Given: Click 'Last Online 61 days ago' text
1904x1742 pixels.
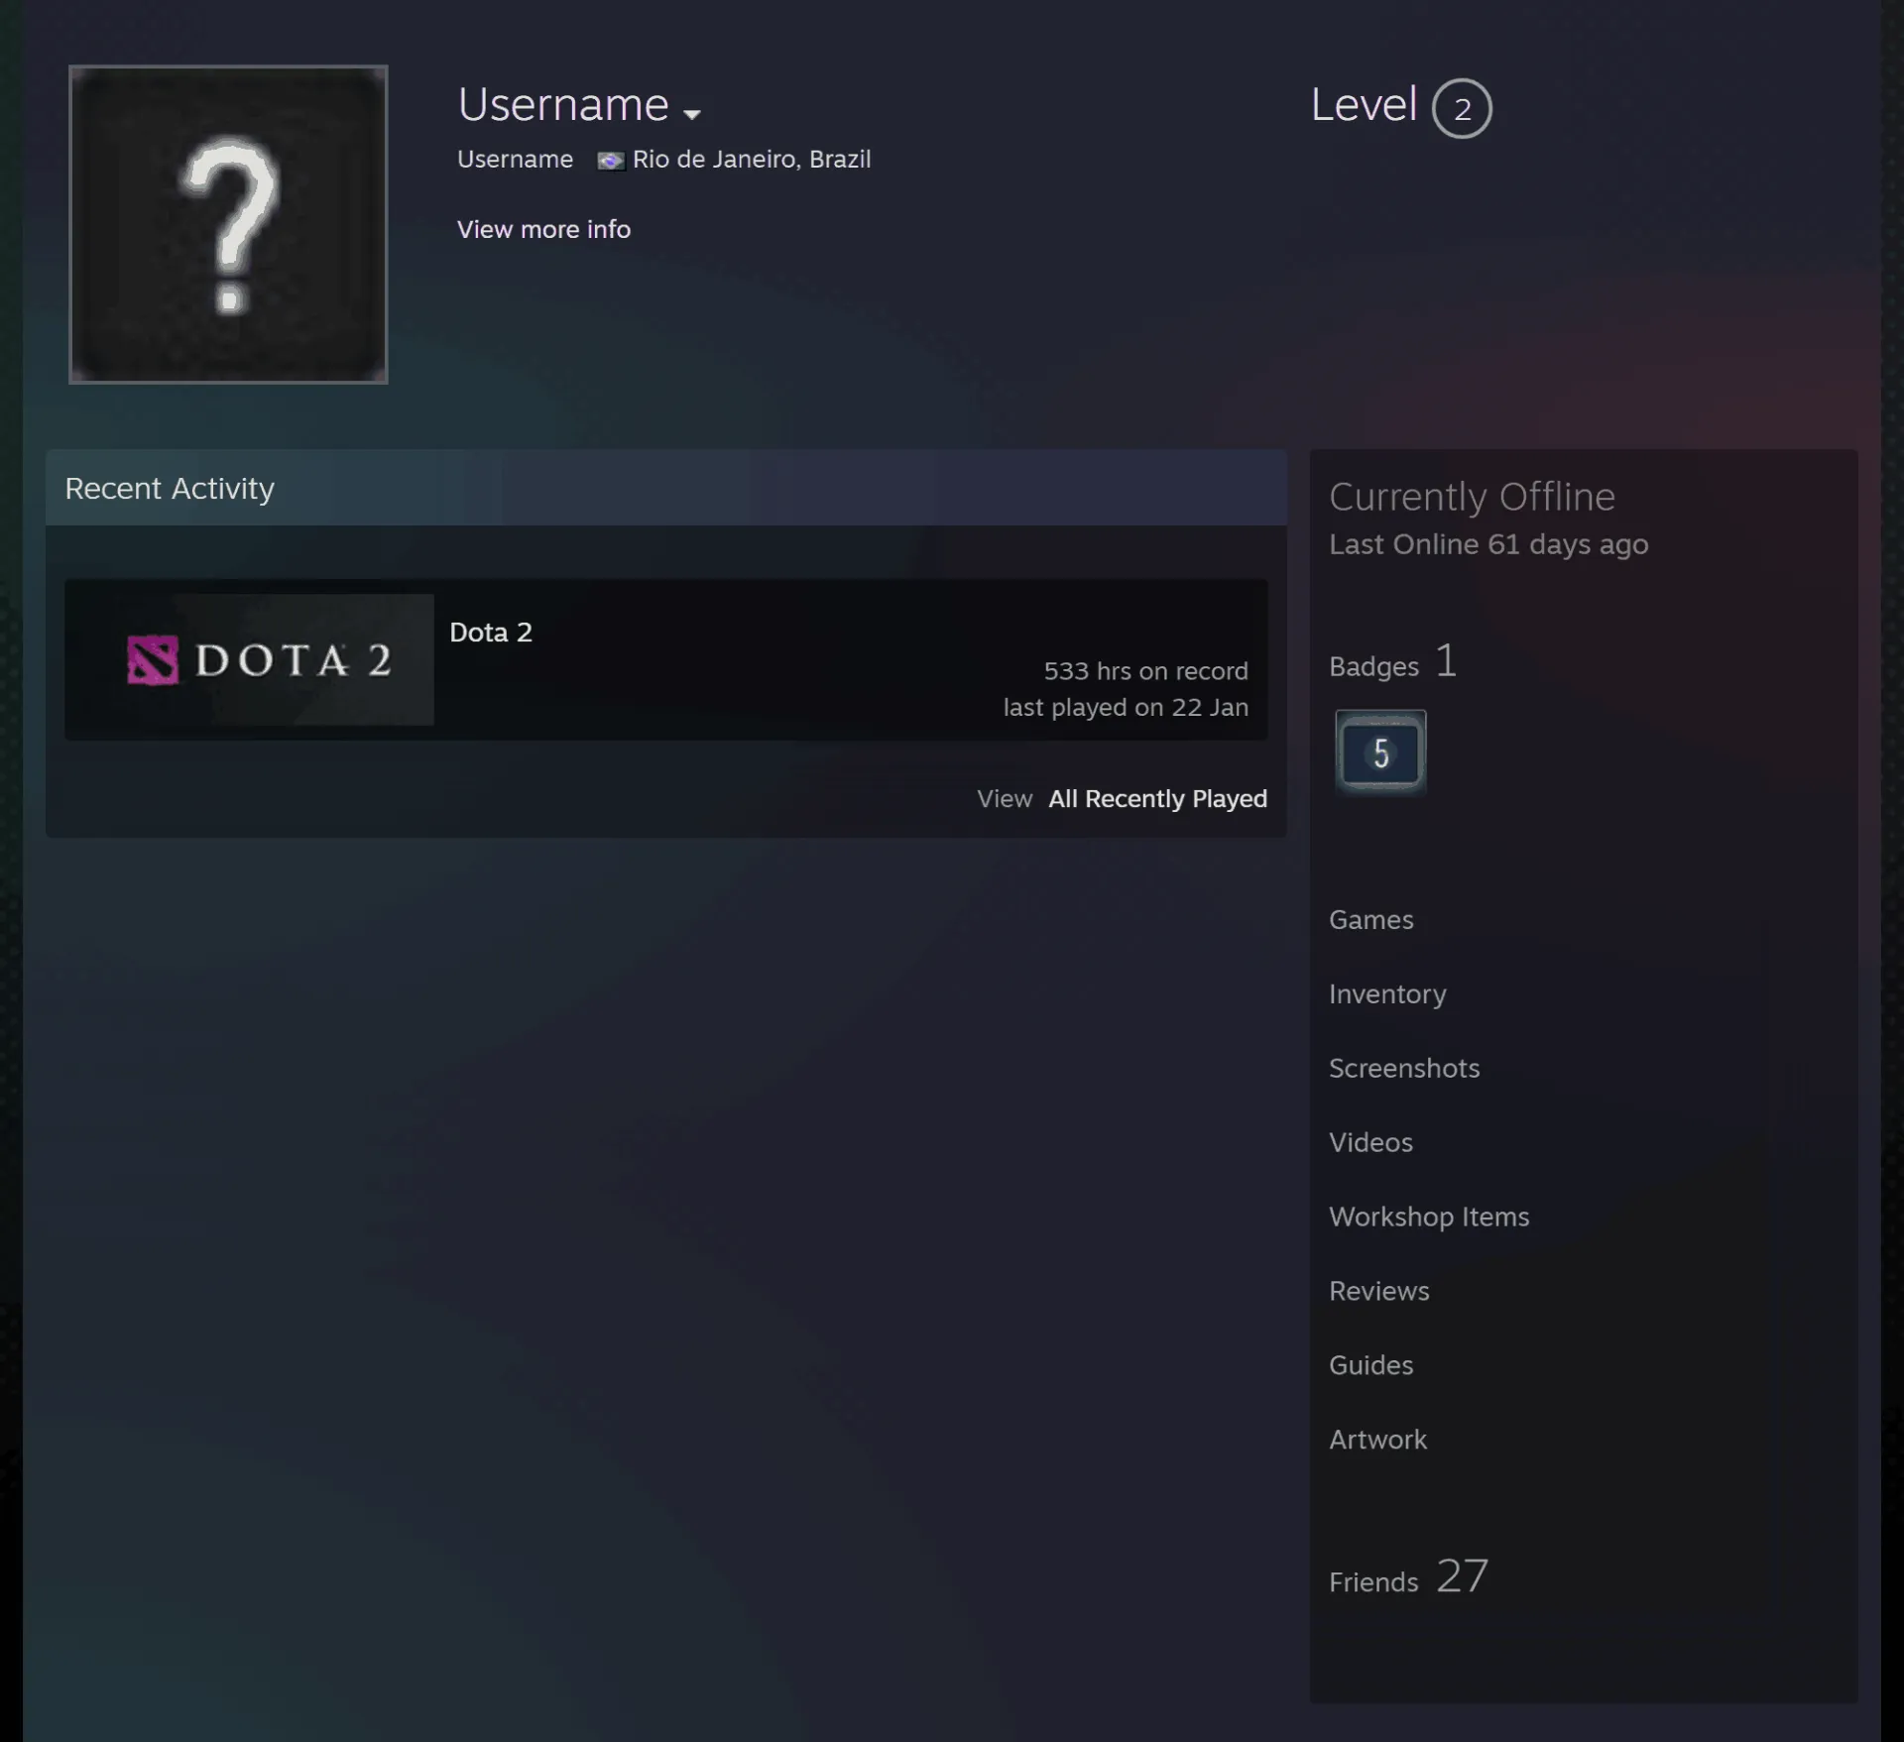Looking at the screenshot, I should click(x=1488, y=544).
